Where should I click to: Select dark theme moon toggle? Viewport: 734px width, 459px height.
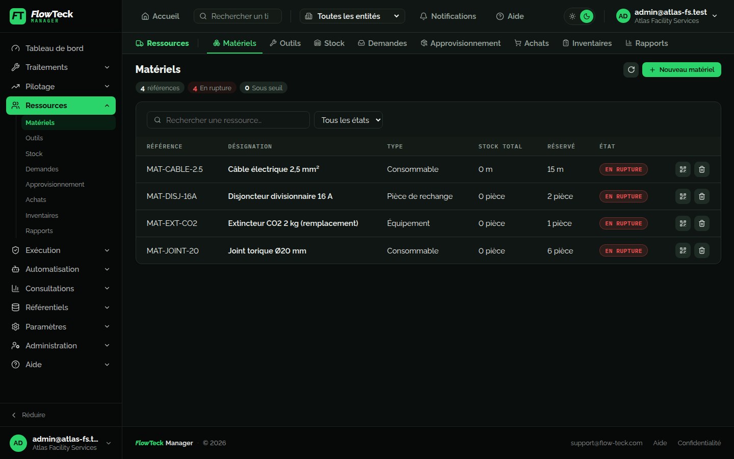tap(587, 16)
